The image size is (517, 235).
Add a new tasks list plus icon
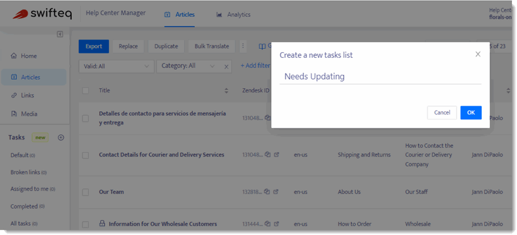tap(61, 138)
